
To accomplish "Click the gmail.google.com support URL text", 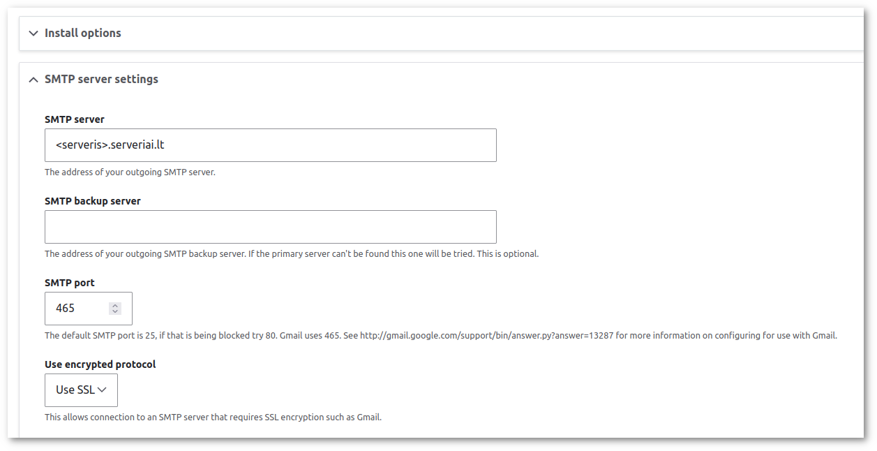I will click(486, 336).
